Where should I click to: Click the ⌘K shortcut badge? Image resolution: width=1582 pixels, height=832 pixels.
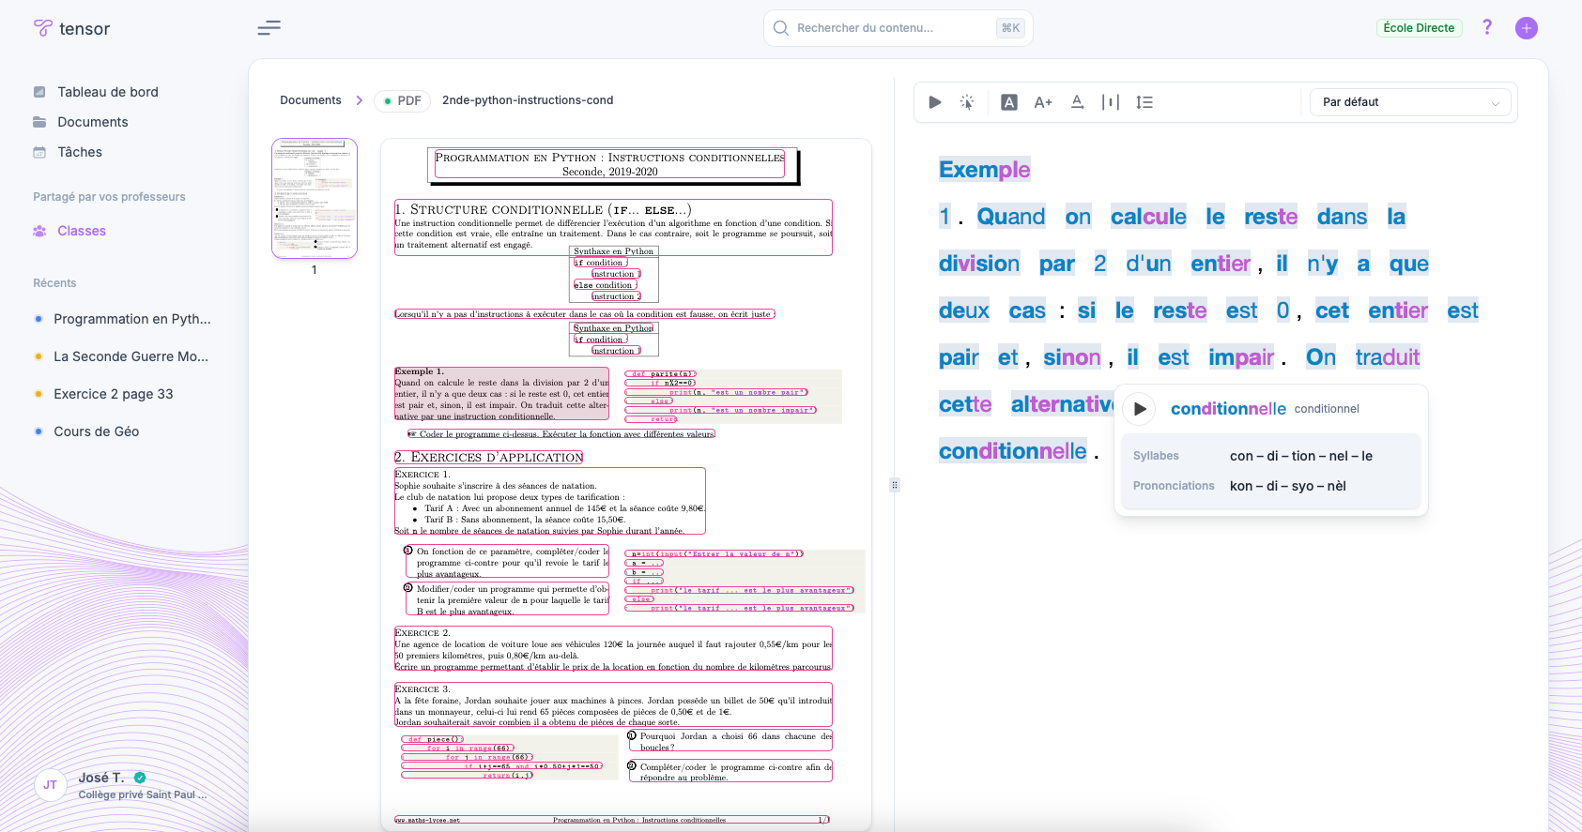[1010, 28]
